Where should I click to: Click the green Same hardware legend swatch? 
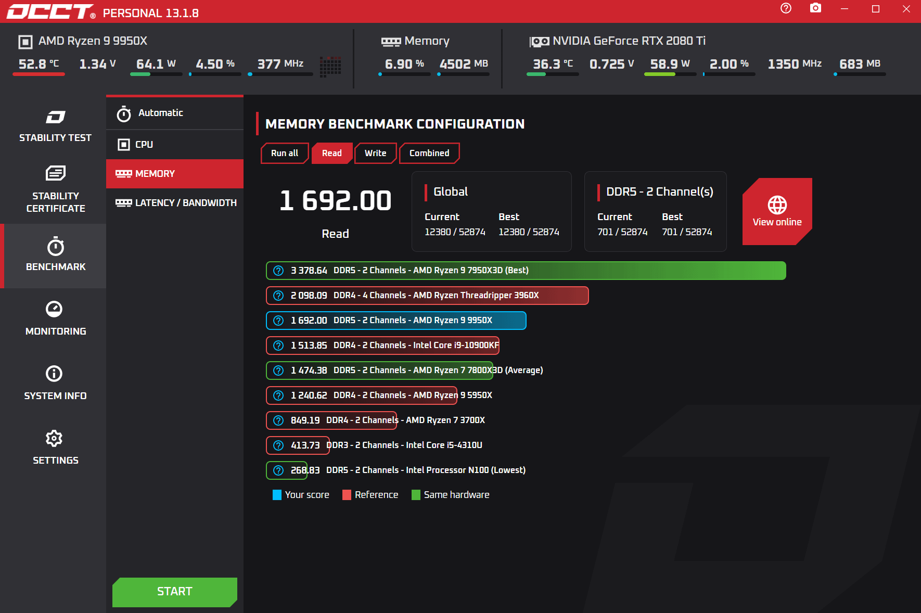pos(416,495)
